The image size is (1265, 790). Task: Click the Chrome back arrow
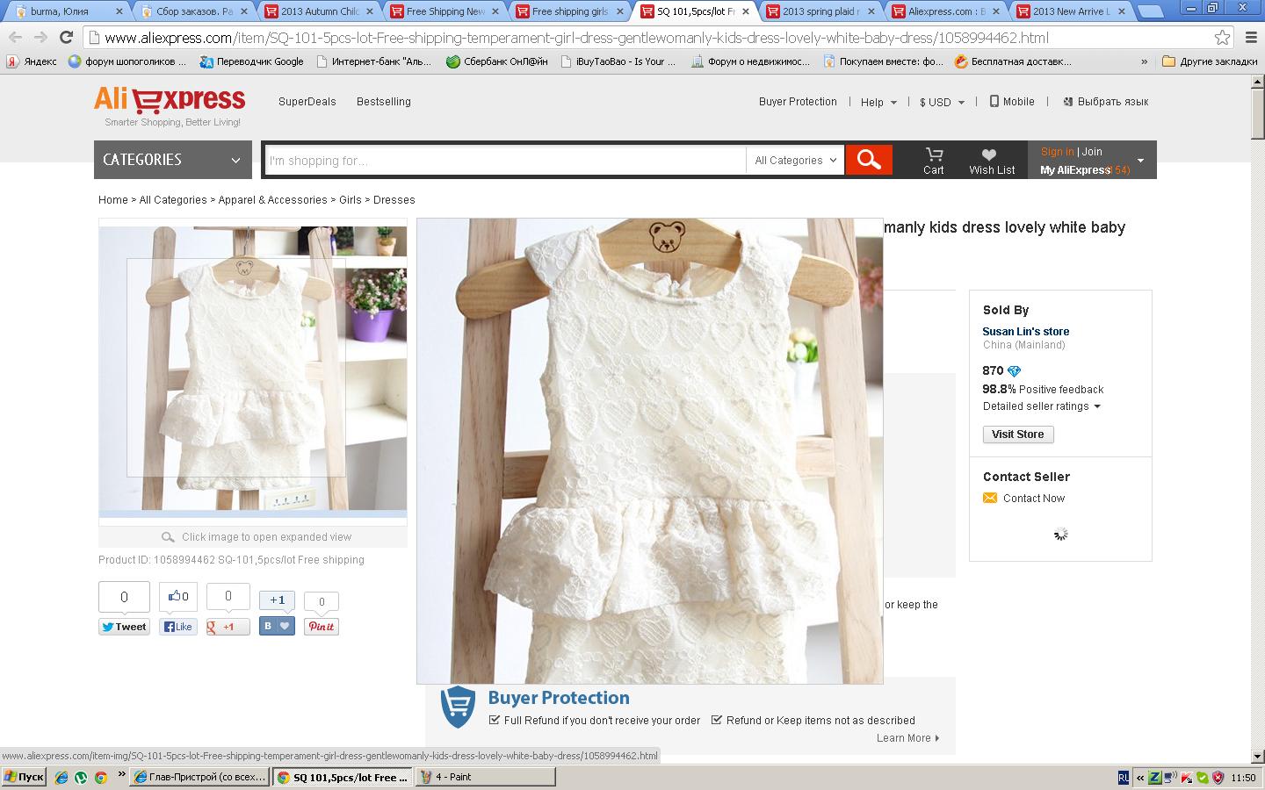(15, 37)
